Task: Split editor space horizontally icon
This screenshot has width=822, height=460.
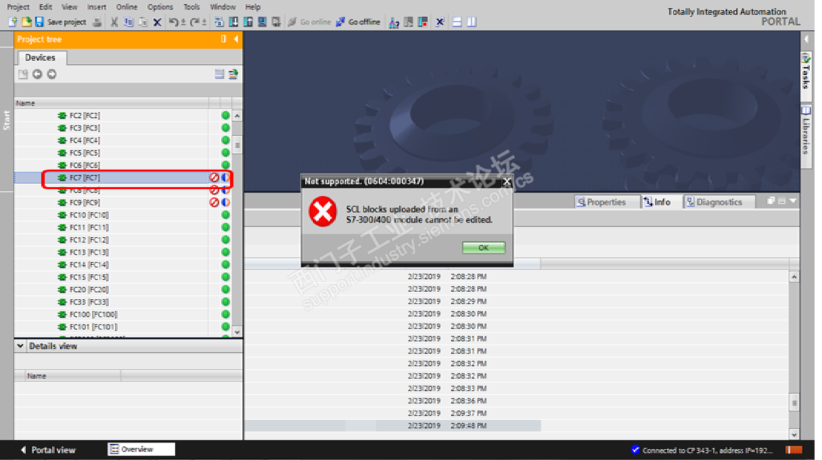Action: [458, 22]
